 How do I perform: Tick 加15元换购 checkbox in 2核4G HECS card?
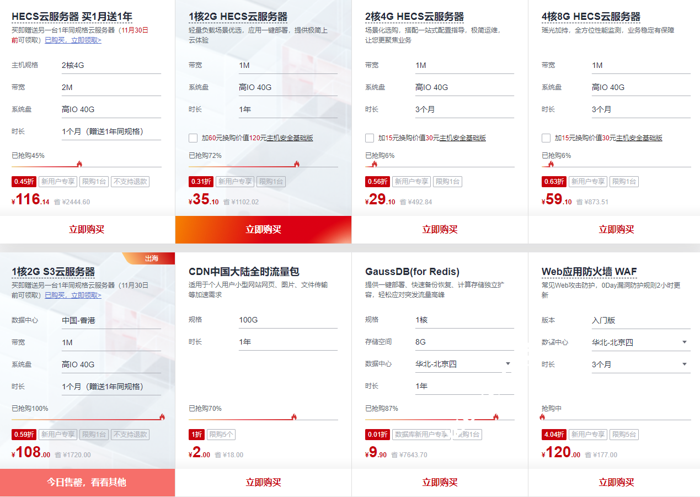[370, 138]
